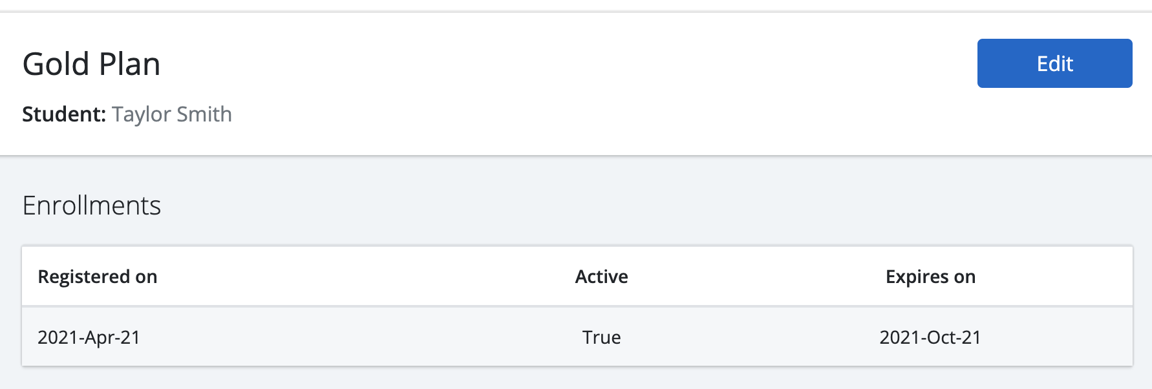Click the day "21" ending the registration date
The height and width of the screenshot is (389, 1152).
(130, 337)
